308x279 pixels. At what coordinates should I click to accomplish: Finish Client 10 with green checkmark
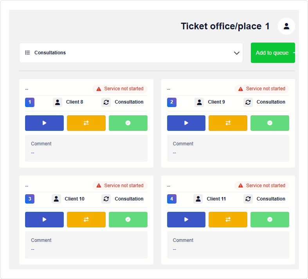[x=128, y=220]
